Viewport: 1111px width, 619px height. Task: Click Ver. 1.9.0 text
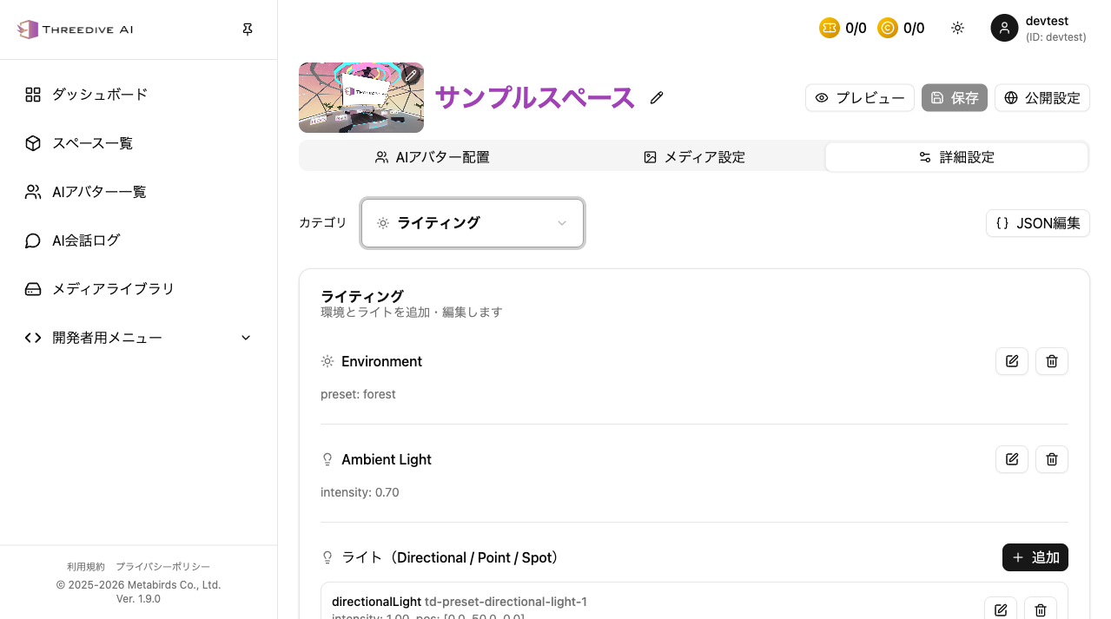tap(138, 599)
